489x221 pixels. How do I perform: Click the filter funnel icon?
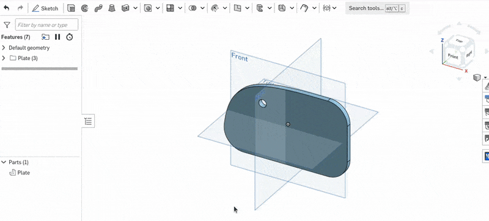pos(7,25)
